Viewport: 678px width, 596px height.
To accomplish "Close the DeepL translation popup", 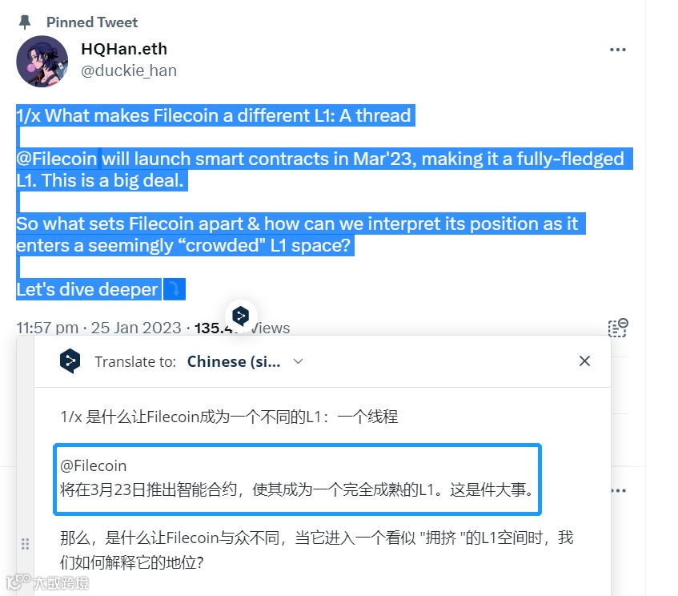I will click(x=584, y=361).
